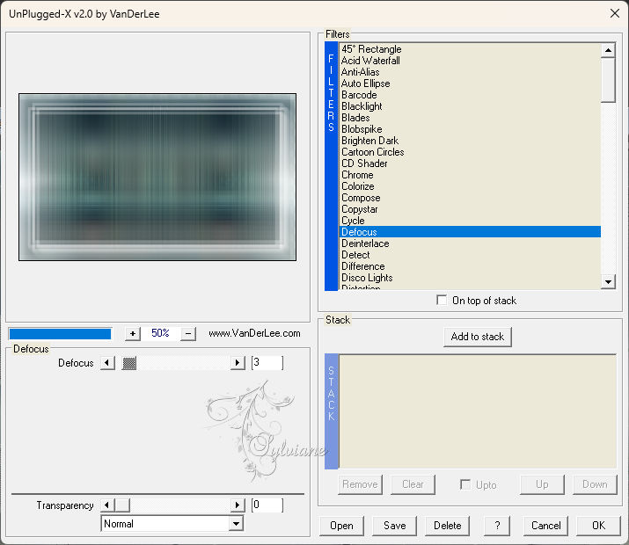Enable On top of stack checkbox
Viewport: 629px width, 545px height.
tap(442, 300)
